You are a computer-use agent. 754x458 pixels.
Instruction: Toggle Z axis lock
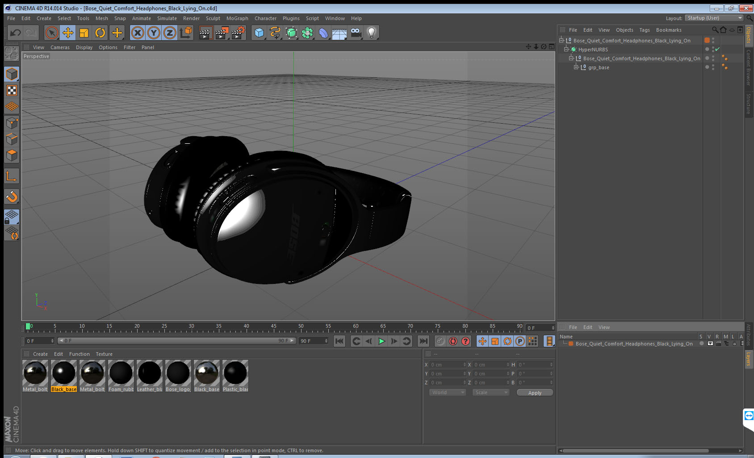pyautogui.click(x=170, y=33)
